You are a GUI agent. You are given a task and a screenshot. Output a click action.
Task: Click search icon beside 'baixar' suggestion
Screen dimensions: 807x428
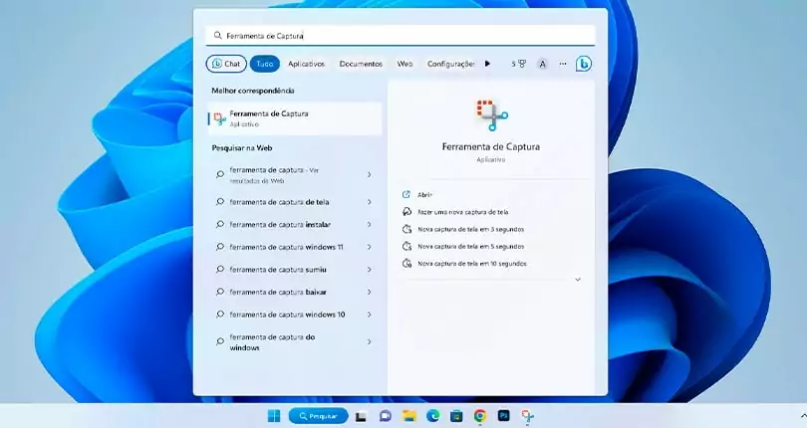[220, 292]
